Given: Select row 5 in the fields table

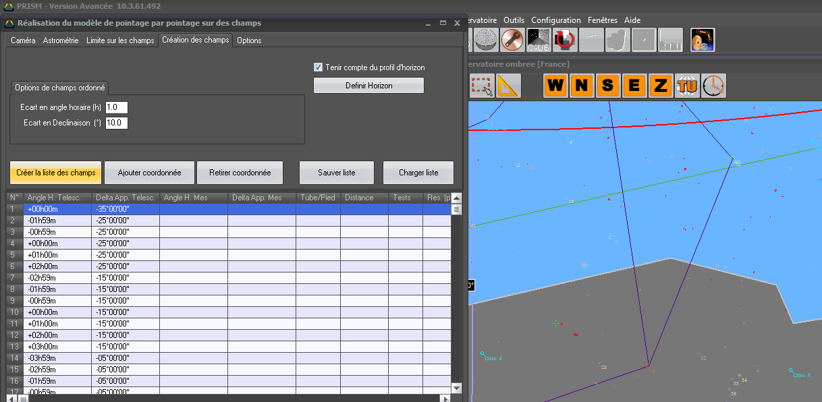Looking at the screenshot, I should pyautogui.click(x=58, y=255).
